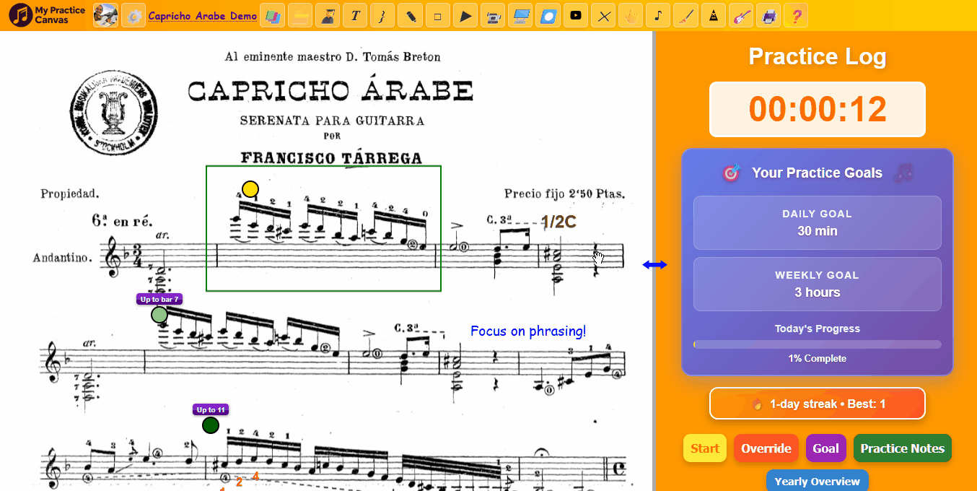Click the blue rounded shape icon
This screenshot has height=491, width=977.
point(548,15)
